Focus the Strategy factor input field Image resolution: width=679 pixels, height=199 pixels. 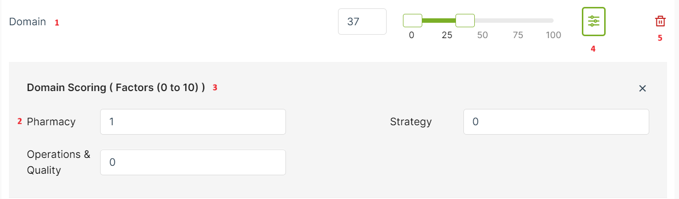556,122
